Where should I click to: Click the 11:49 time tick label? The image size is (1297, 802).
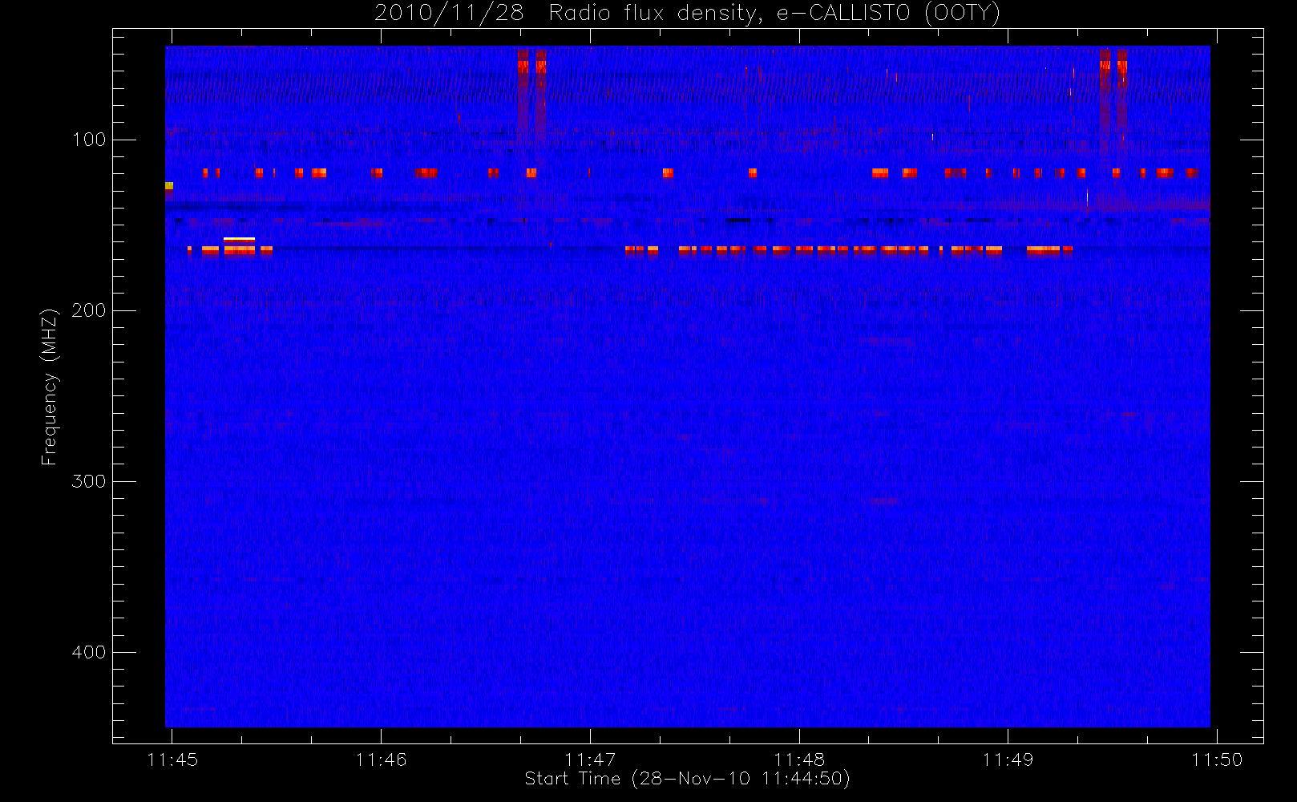[1008, 759]
